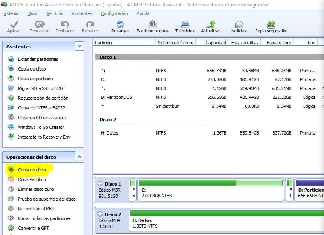Click the Extender particiones wizard icon

11,59
